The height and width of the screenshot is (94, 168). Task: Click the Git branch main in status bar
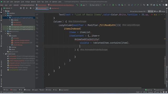pyautogui.click(x=157, y=92)
